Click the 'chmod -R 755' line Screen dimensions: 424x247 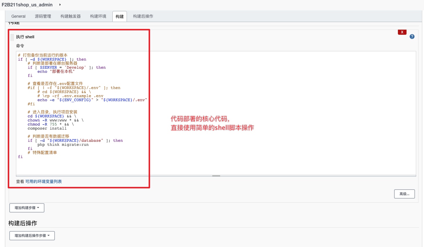pyautogui.click(x=51, y=124)
